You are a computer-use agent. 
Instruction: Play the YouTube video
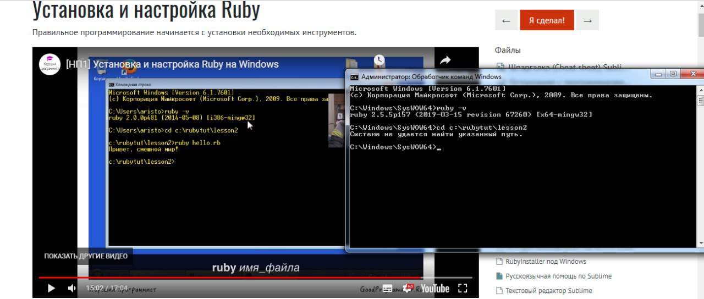[x=51, y=288]
